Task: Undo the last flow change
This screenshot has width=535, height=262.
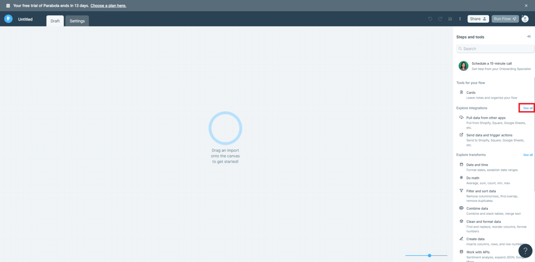Action: tap(430, 19)
